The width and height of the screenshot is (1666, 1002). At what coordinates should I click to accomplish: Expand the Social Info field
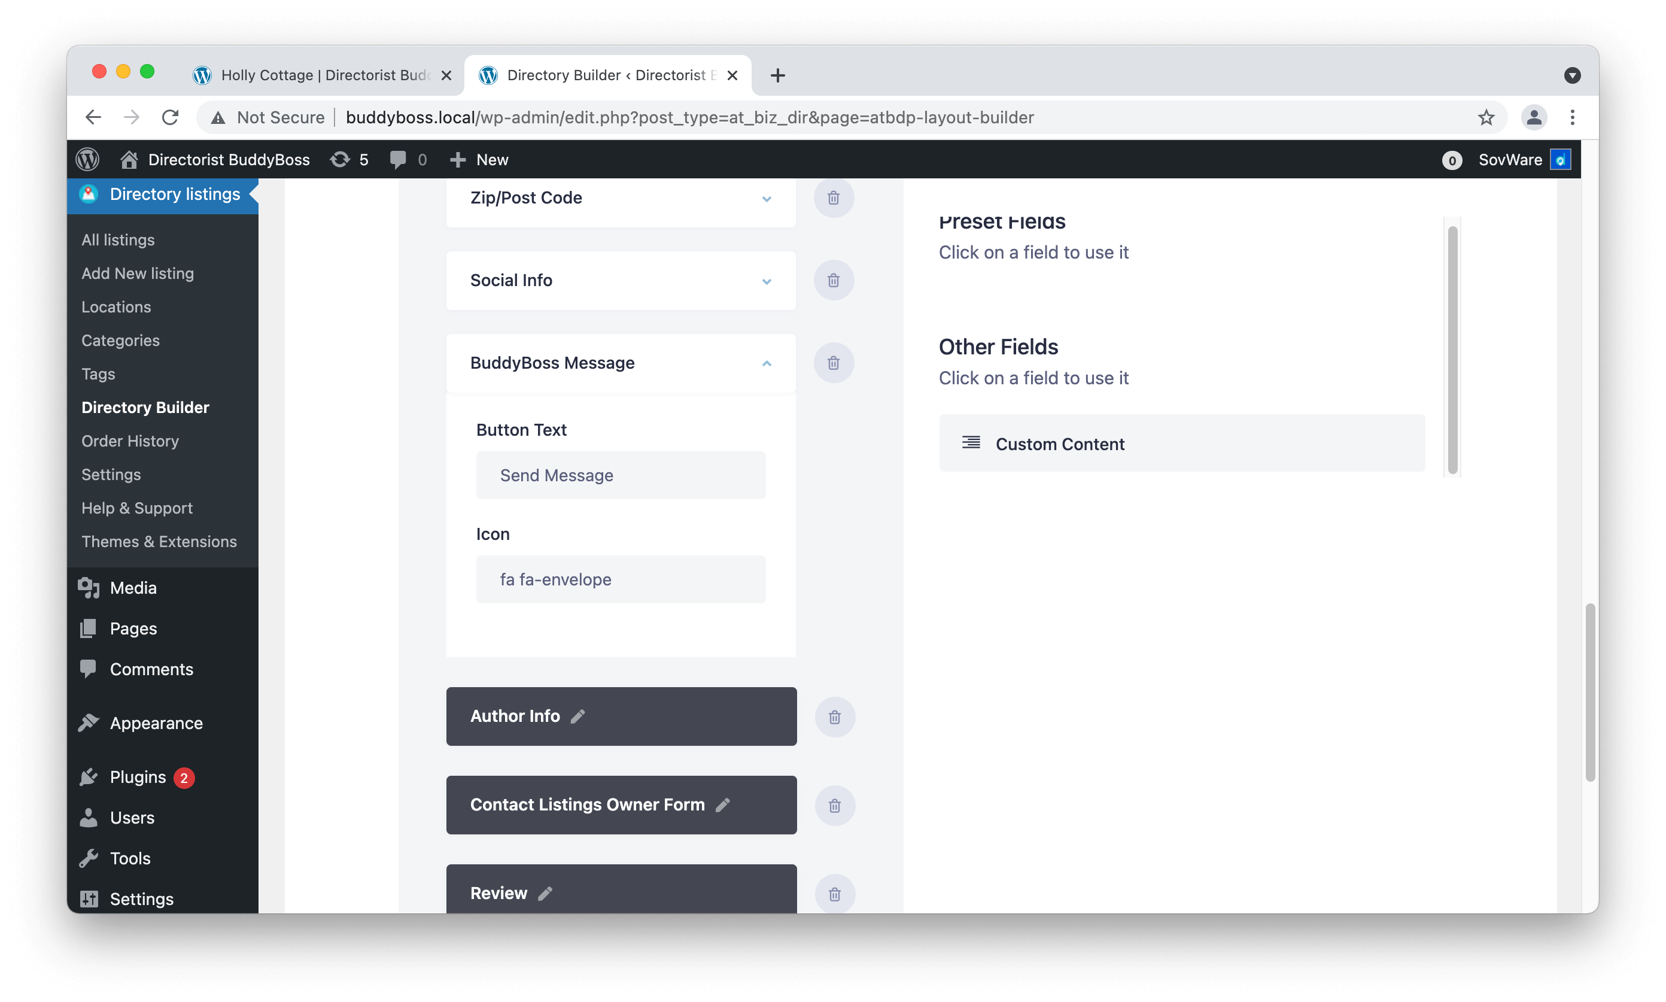766,281
